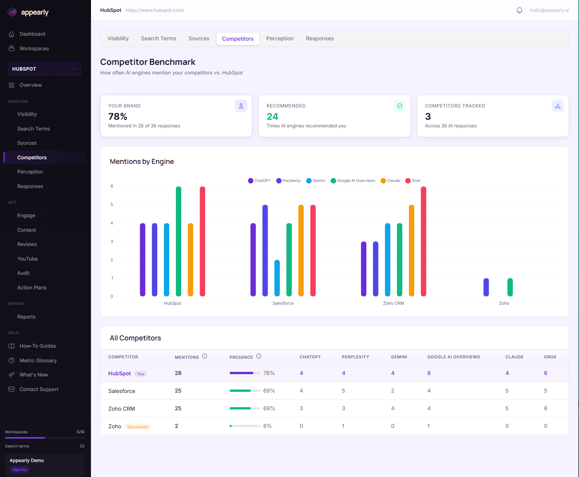Toggle Grok series in chart legend
579x477 pixels.
pos(413,181)
